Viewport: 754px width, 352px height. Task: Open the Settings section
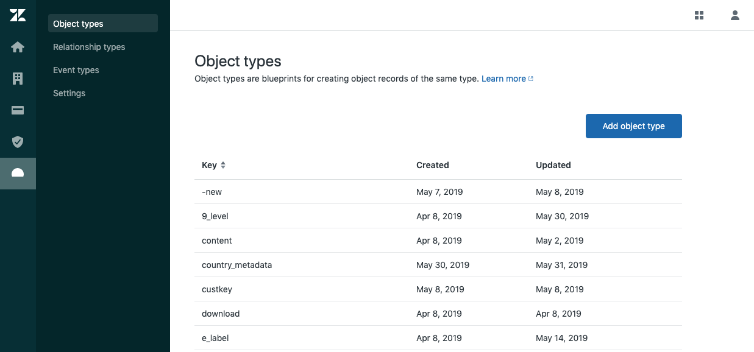coord(69,93)
